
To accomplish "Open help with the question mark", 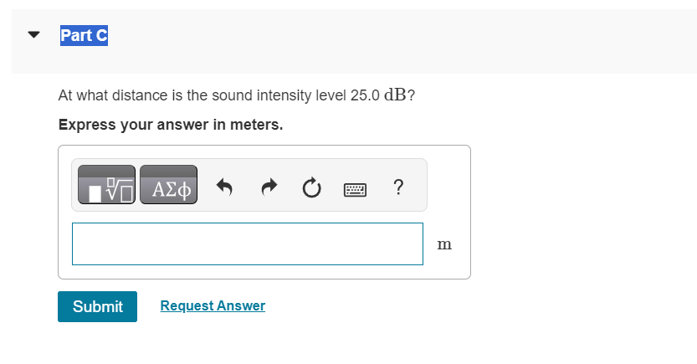I will point(397,186).
